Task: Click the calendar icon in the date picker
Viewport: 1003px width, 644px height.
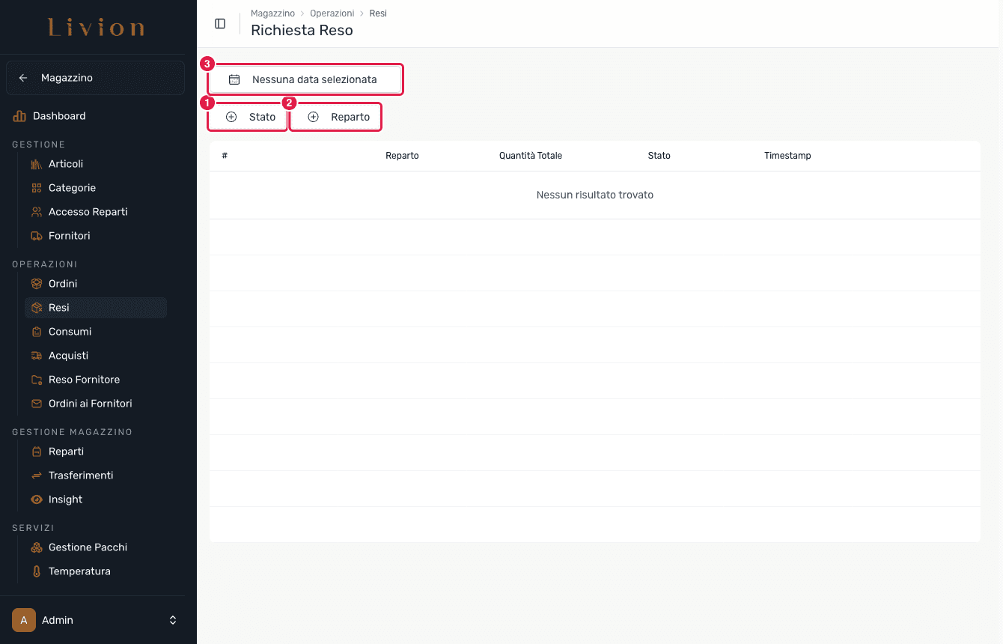Action: [x=234, y=79]
